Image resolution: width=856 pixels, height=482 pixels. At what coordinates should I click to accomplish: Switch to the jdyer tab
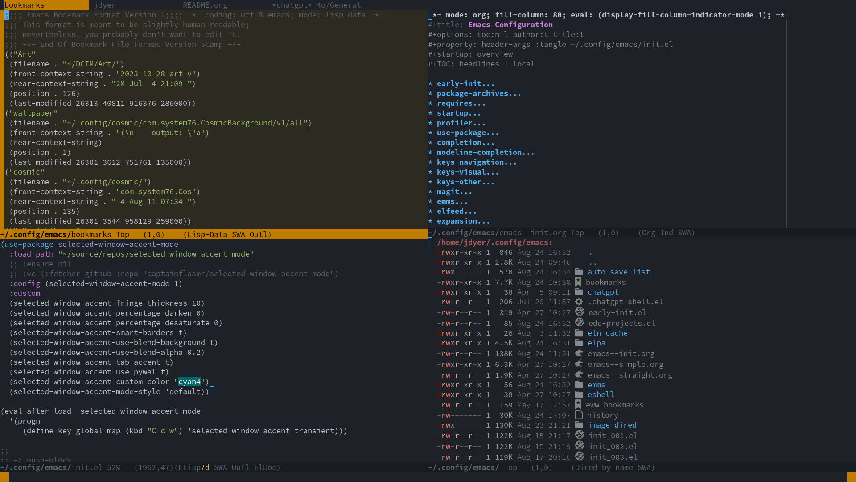click(x=105, y=5)
